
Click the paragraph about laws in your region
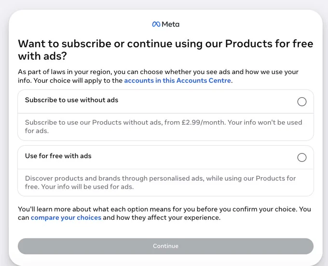click(158, 76)
